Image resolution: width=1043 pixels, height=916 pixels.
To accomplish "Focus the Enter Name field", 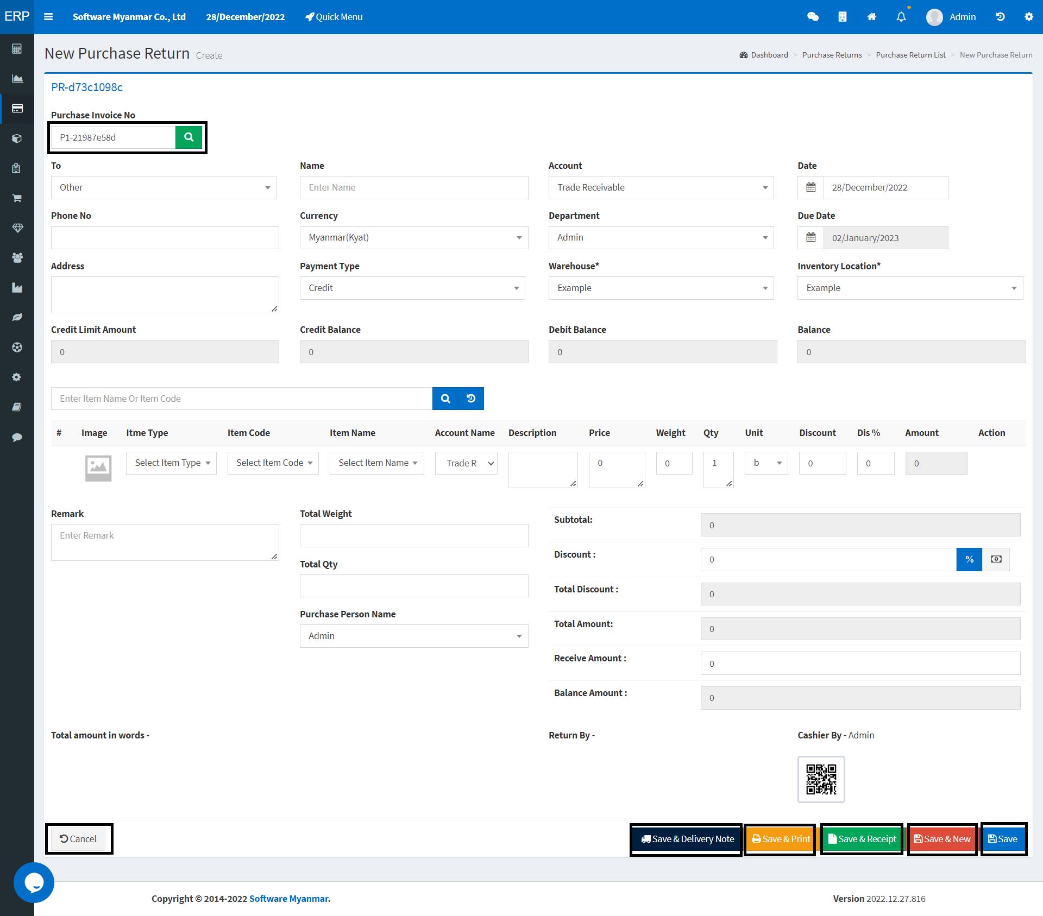I will click(414, 187).
